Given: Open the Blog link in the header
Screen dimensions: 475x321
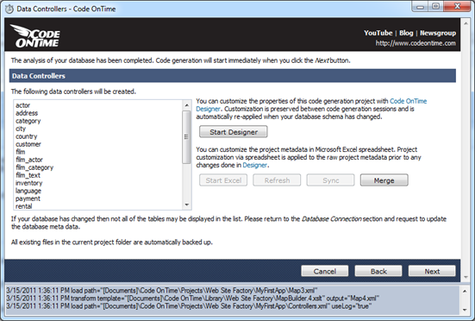Looking at the screenshot, I should coord(406,33).
